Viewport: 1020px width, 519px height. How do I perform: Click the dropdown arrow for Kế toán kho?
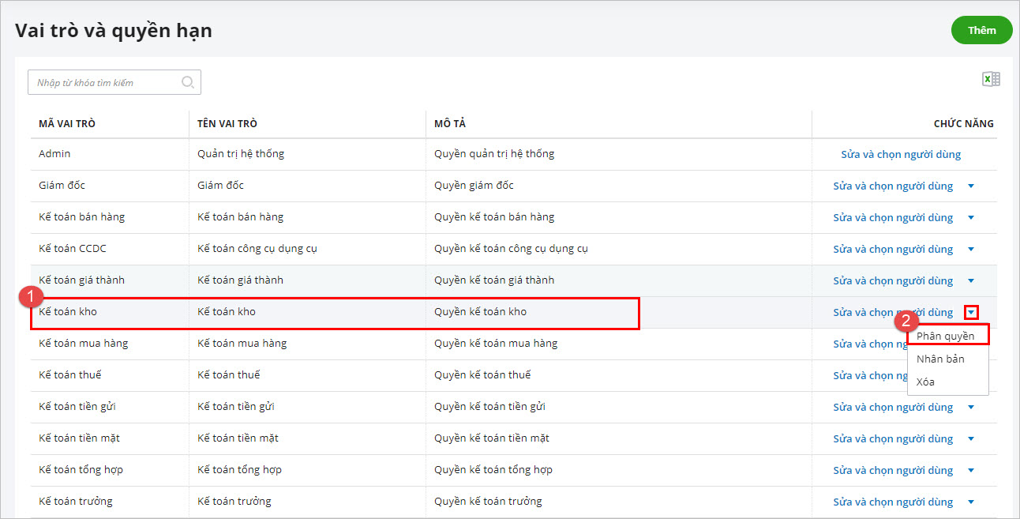click(x=971, y=313)
